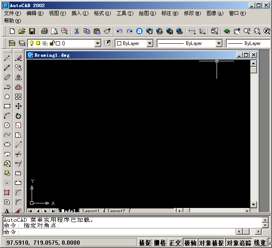This screenshot has width=272, height=248.
Task: Select the Chamfer modify tool
Action: tap(18, 193)
